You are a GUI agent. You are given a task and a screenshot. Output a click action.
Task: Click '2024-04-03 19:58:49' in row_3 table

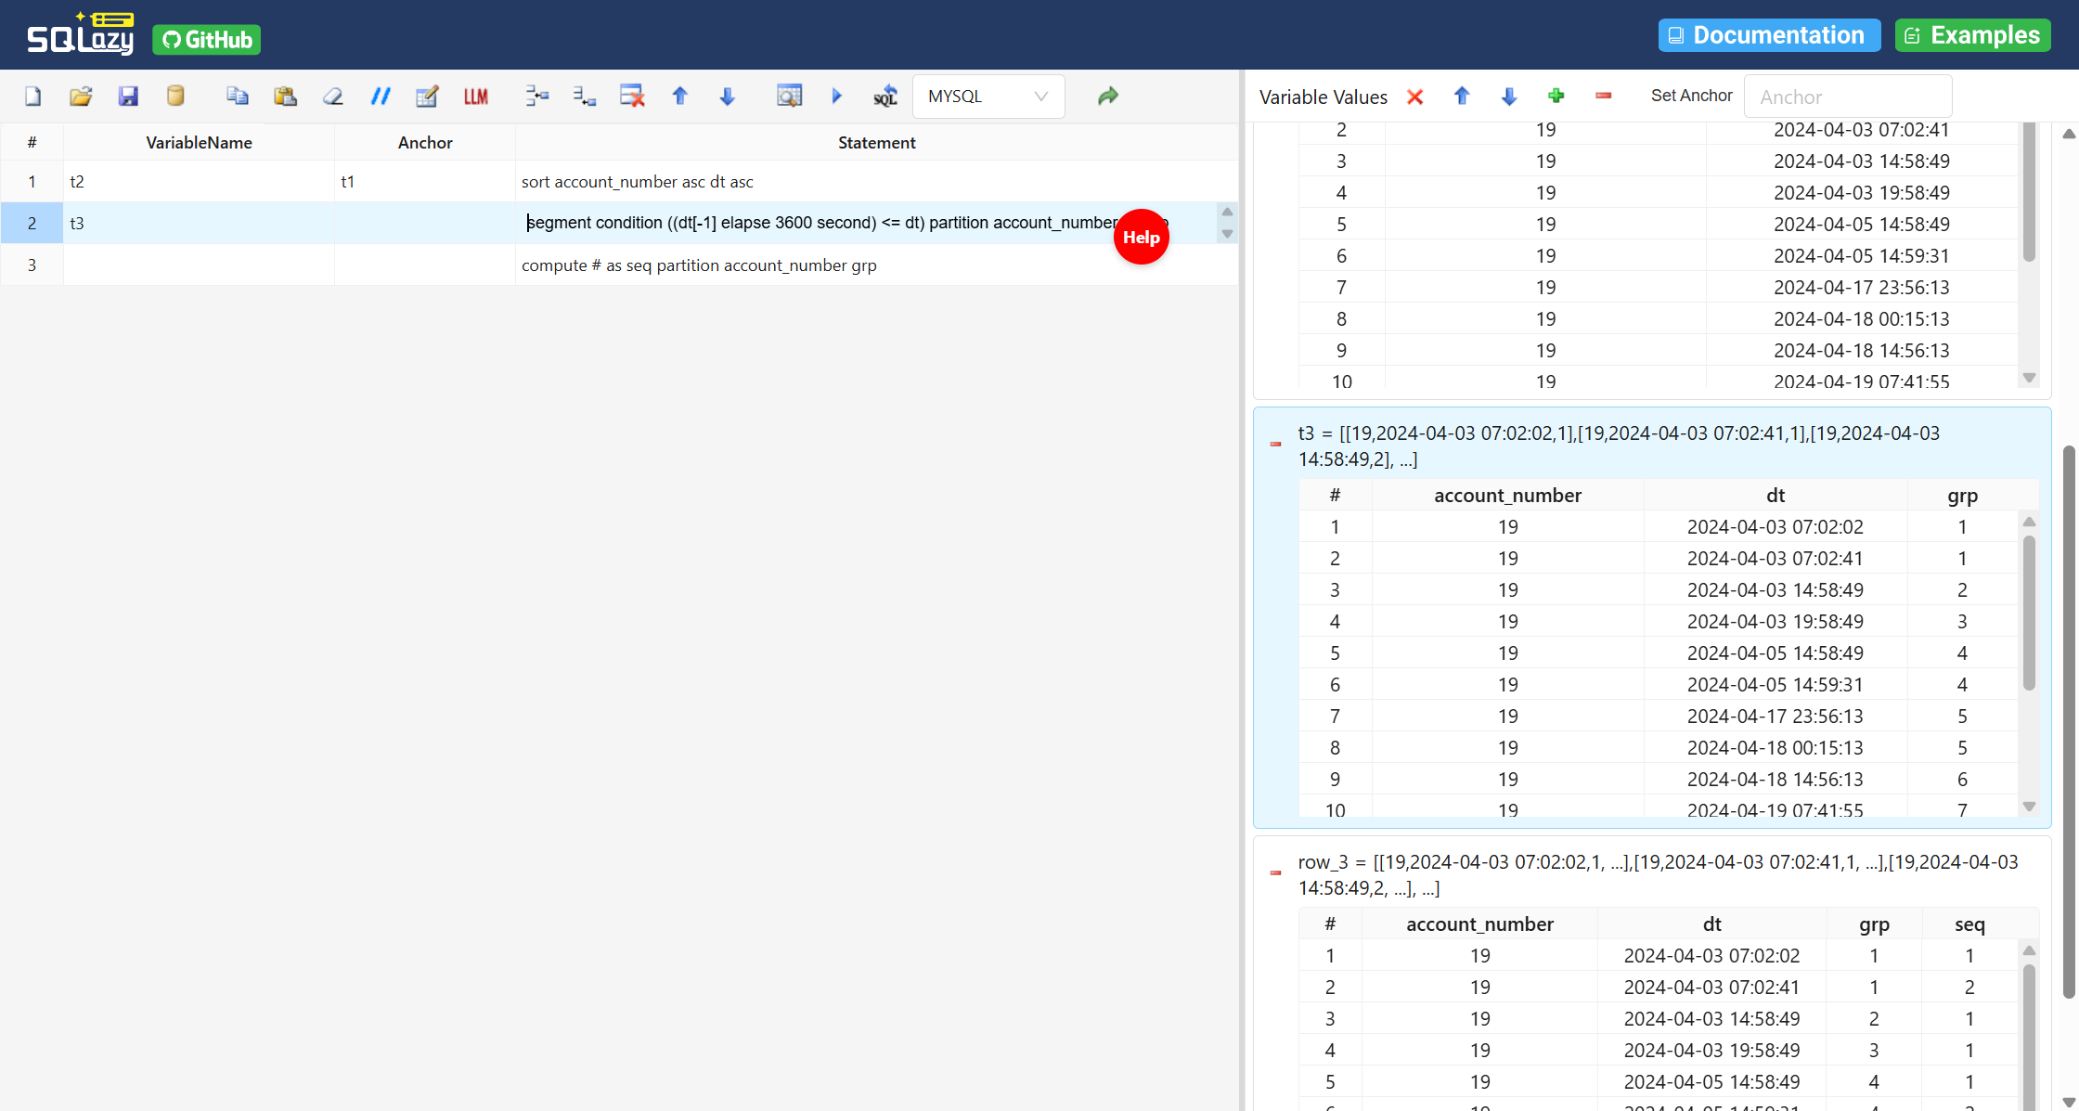(x=1711, y=1051)
